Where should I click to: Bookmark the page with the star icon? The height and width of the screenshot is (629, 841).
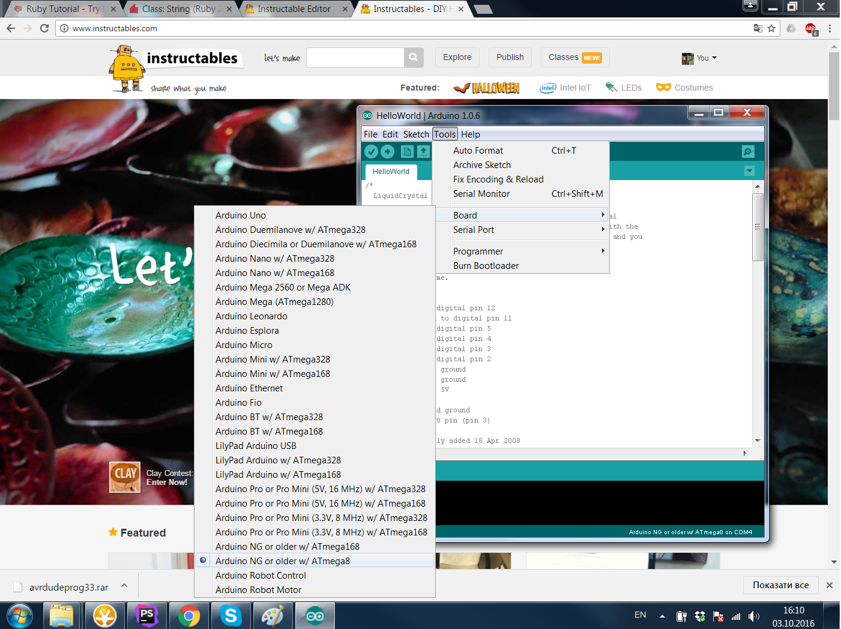(x=771, y=28)
